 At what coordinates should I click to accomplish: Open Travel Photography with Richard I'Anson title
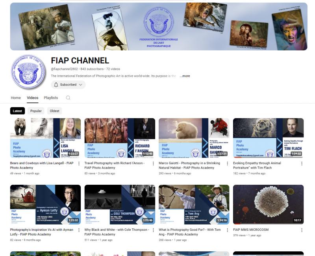[115, 165]
